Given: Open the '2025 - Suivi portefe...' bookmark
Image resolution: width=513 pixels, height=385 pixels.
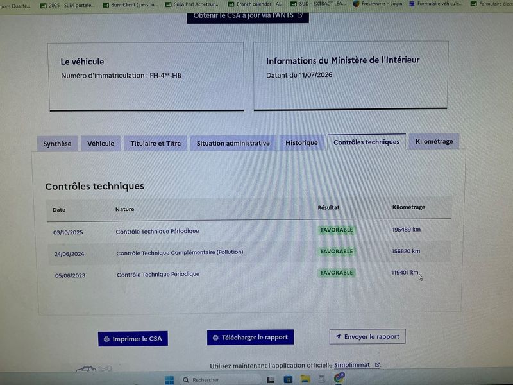Looking at the screenshot, I should 67,5.
